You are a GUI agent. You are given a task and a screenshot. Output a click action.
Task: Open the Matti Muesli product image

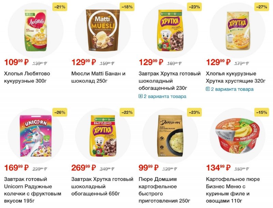pos(103,30)
